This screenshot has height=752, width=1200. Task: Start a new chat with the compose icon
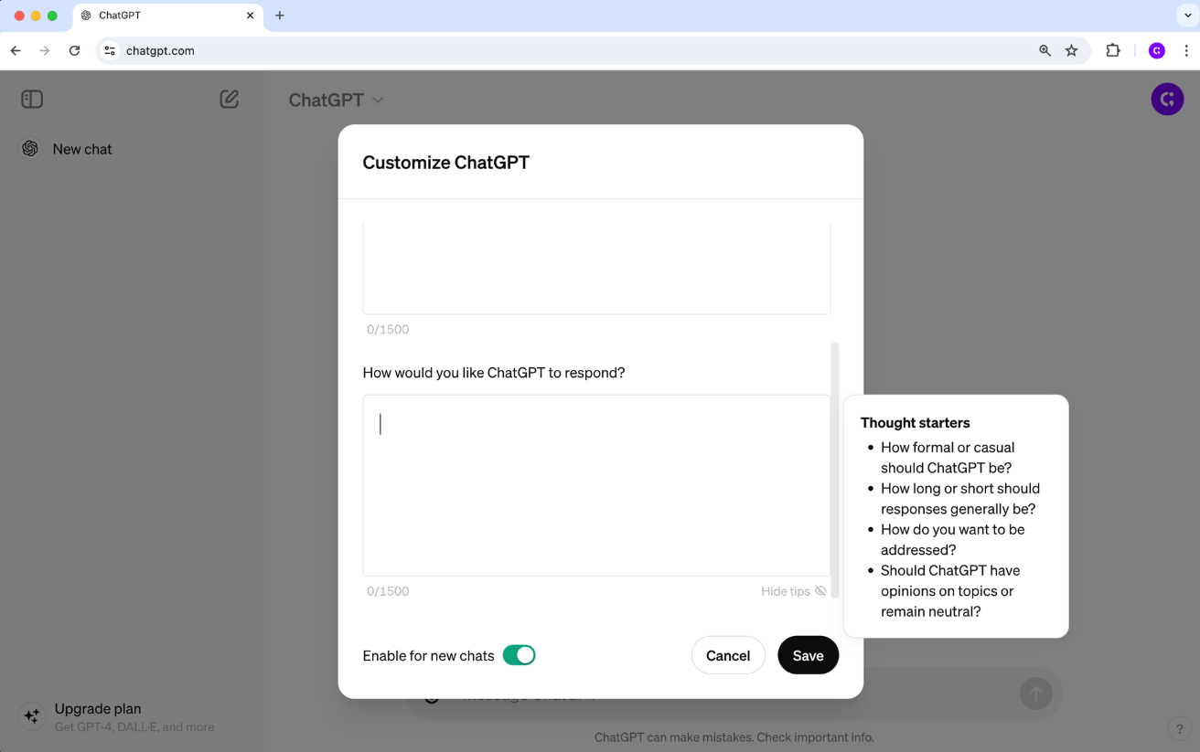[230, 99]
